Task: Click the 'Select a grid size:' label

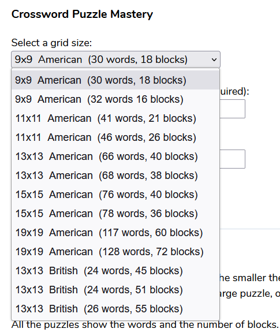Action: (51, 43)
